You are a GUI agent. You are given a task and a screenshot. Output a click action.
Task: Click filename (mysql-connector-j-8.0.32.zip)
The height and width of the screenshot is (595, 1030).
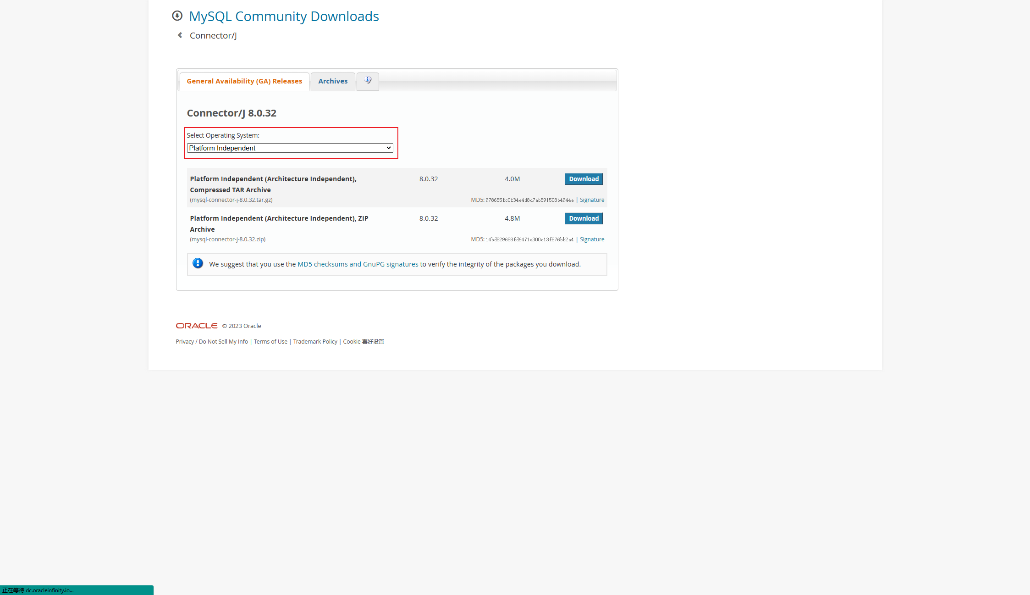(x=228, y=239)
